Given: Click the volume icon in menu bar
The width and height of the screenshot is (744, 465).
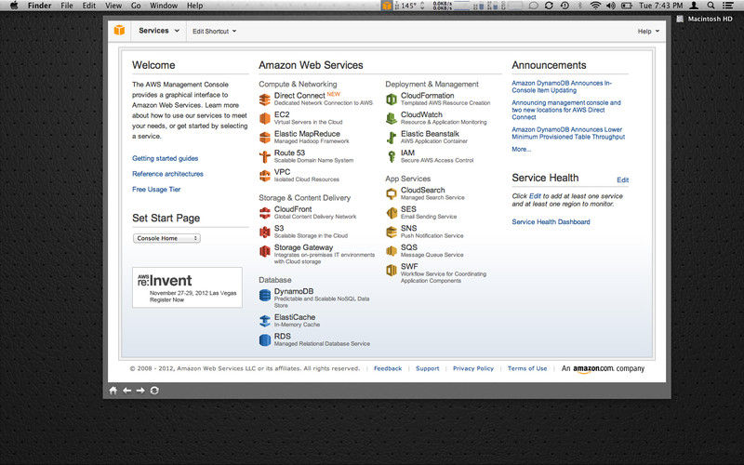Looking at the screenshot, I should point(611,6).
